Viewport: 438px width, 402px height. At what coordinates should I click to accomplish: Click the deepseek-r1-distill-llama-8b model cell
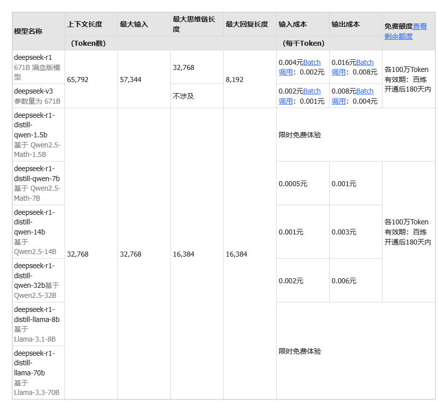coord(38,324)
